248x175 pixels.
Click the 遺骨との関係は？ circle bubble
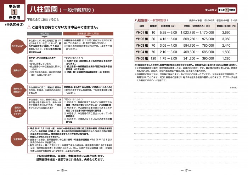click(18, 90)
